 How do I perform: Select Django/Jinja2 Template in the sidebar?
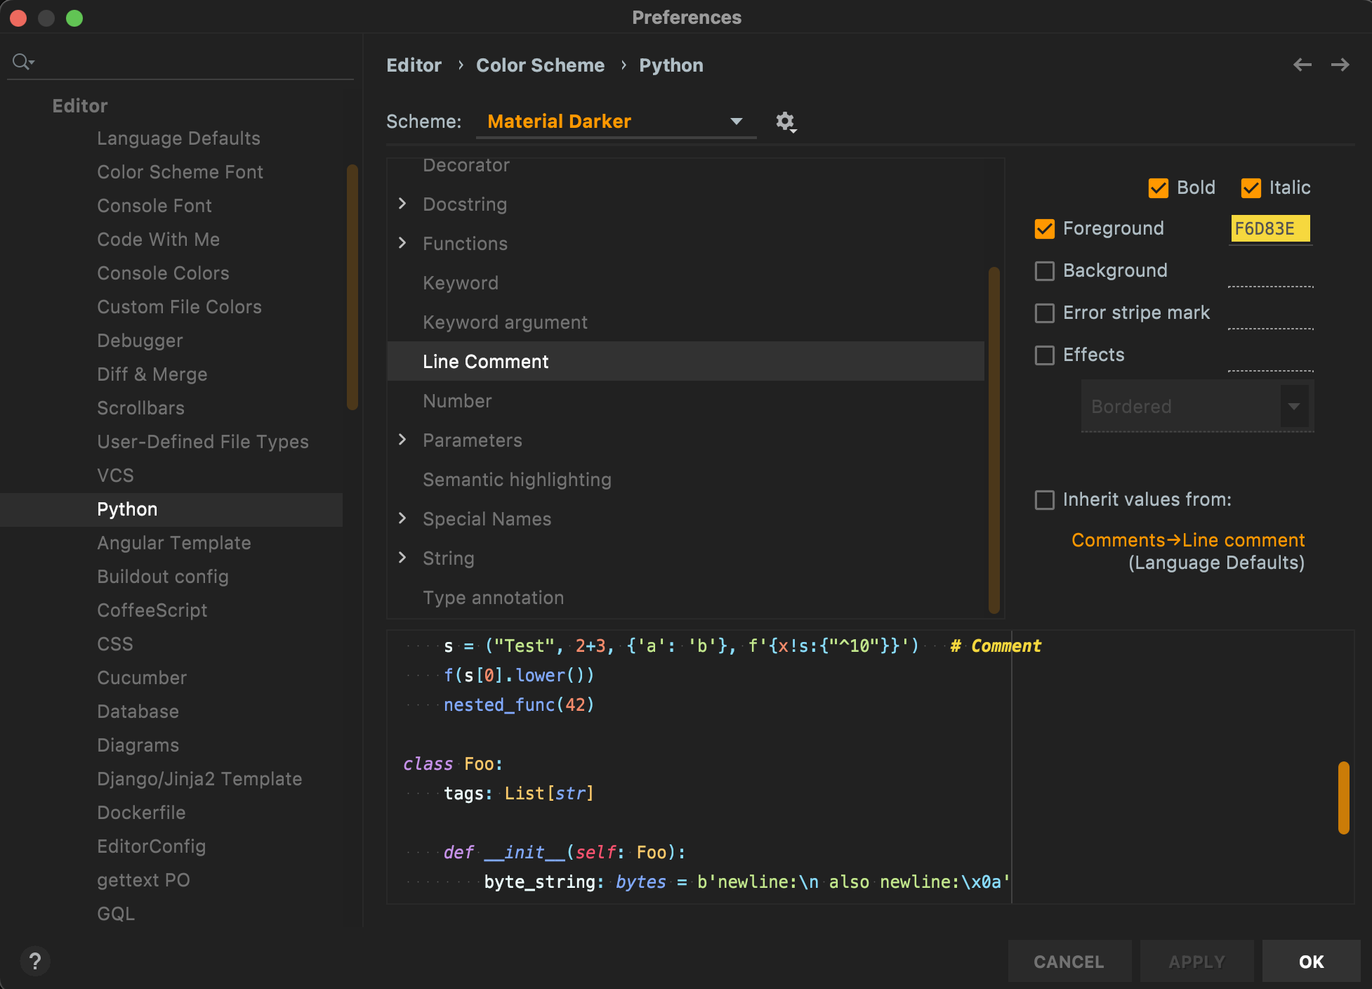[x=199, y=779]
